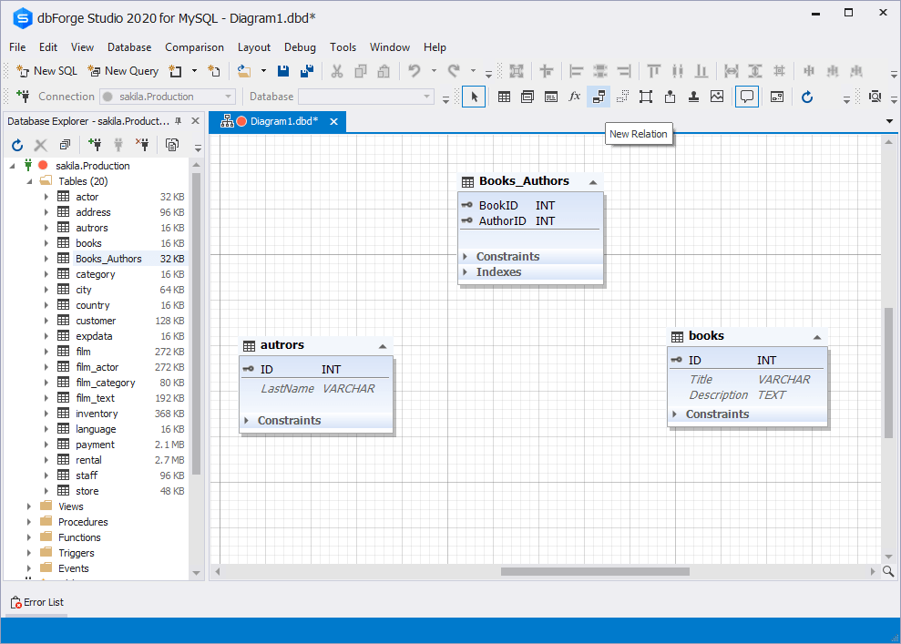The width and height of the screenshot is (901, 644).
Task: Click the Cut icon on standard toolbar
Action: coord(337,70)
